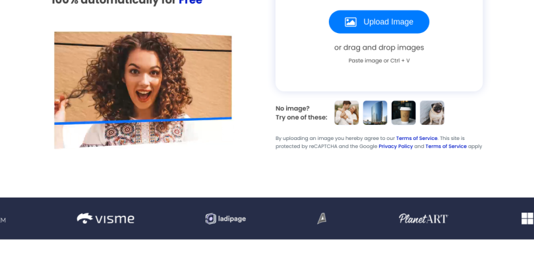Click the curly-haired woman demo image
Viewport: 534px width, 280px height.
coord(142,79)
